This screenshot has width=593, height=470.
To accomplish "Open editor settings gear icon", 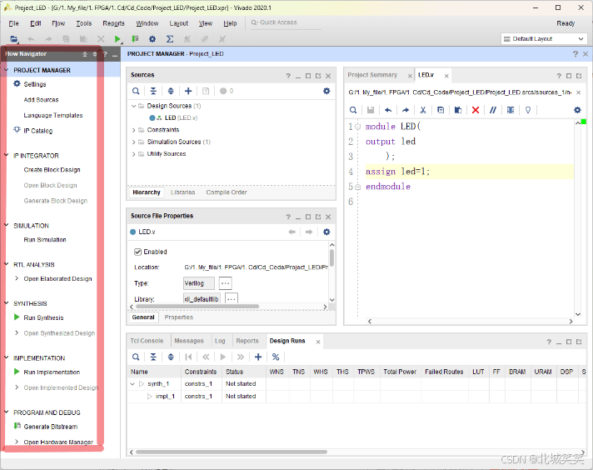I will point(577,110).
